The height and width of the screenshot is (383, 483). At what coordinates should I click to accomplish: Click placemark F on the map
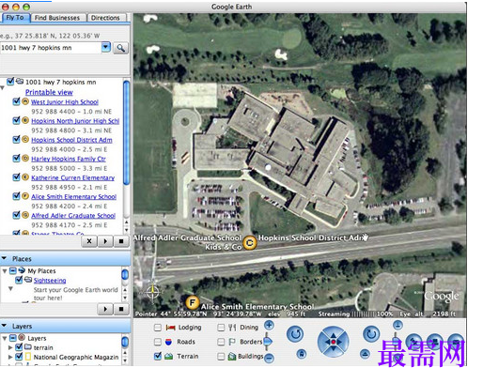[192, 302]
